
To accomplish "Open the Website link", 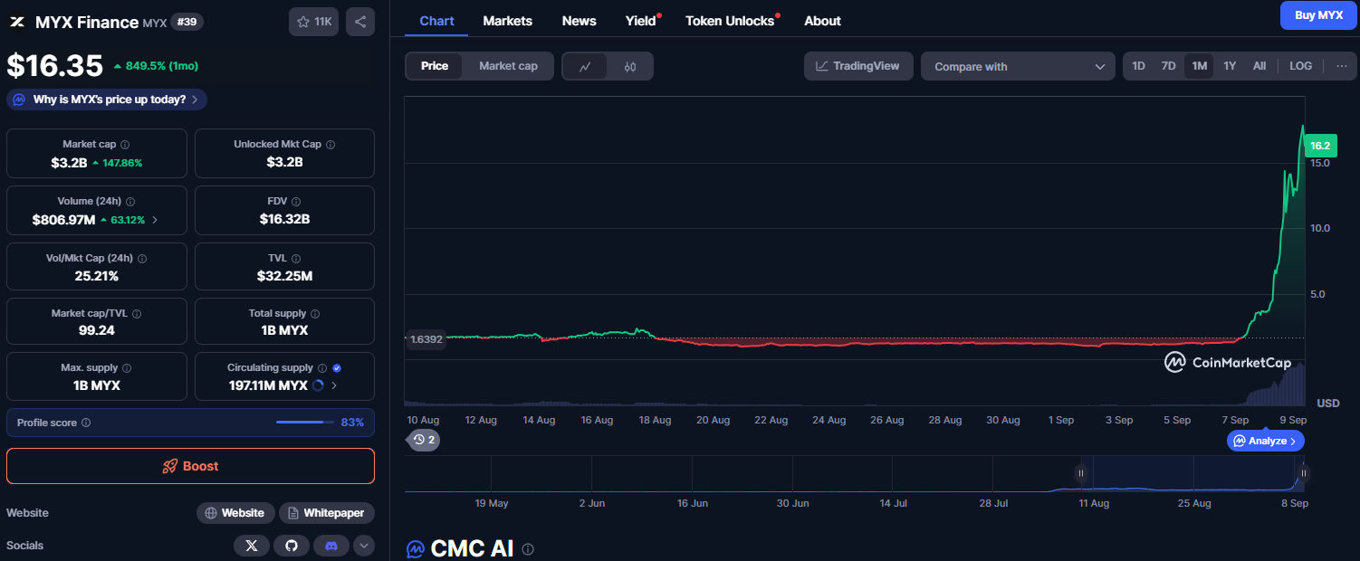I will click(235, 513).
